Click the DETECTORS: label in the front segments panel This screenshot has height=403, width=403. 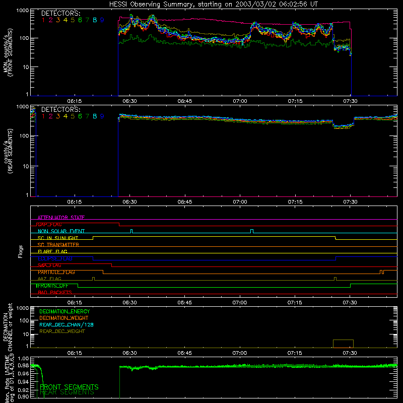point(60,14)
